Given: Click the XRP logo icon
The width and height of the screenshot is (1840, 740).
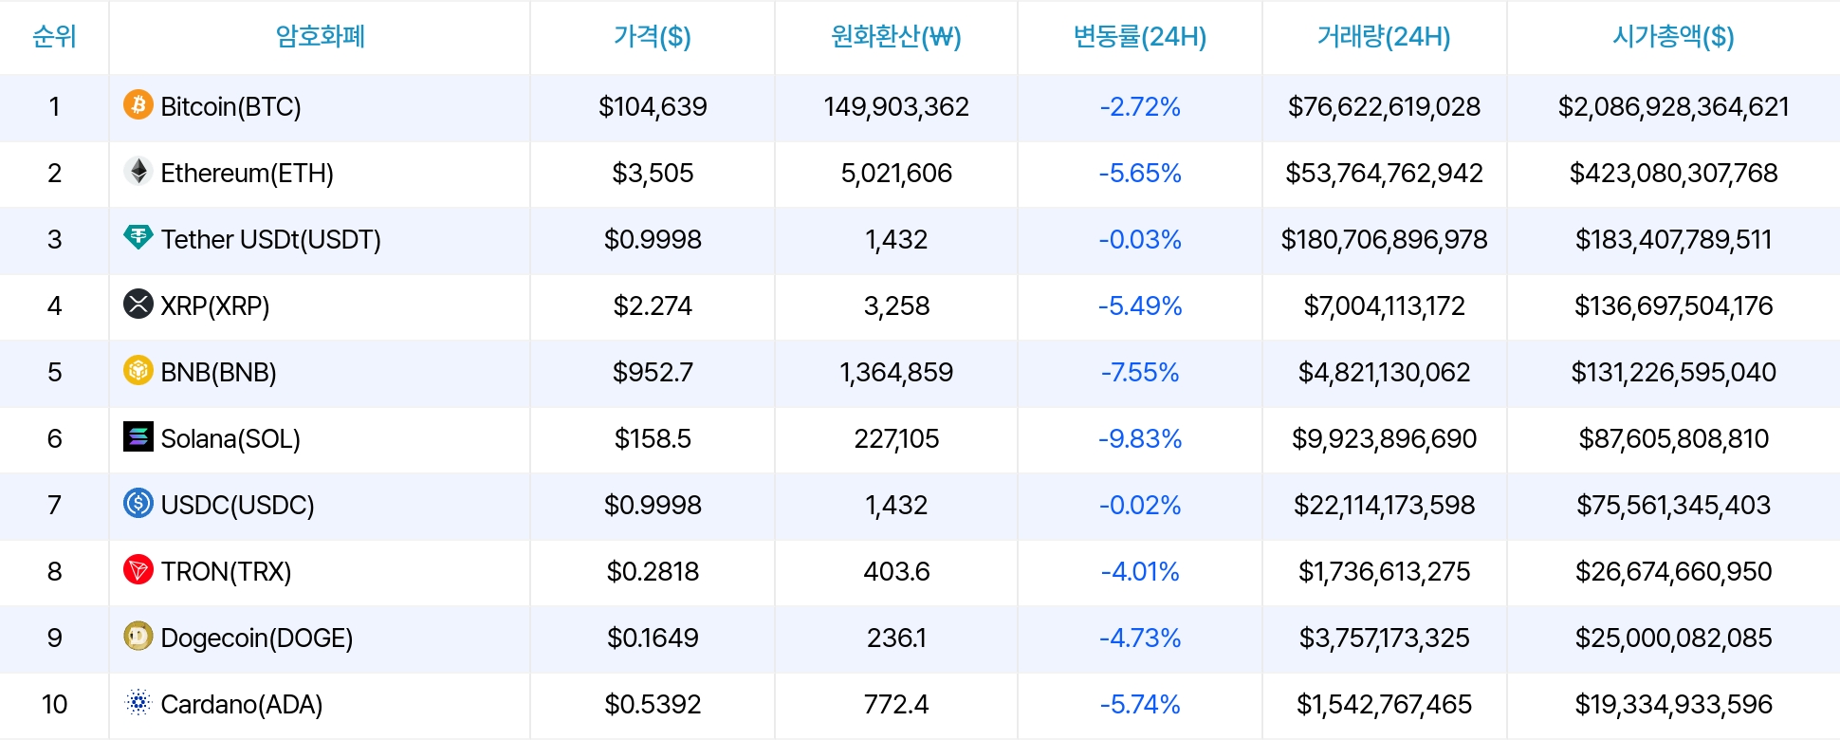Looking at the screenshot, I should [138, 304].
